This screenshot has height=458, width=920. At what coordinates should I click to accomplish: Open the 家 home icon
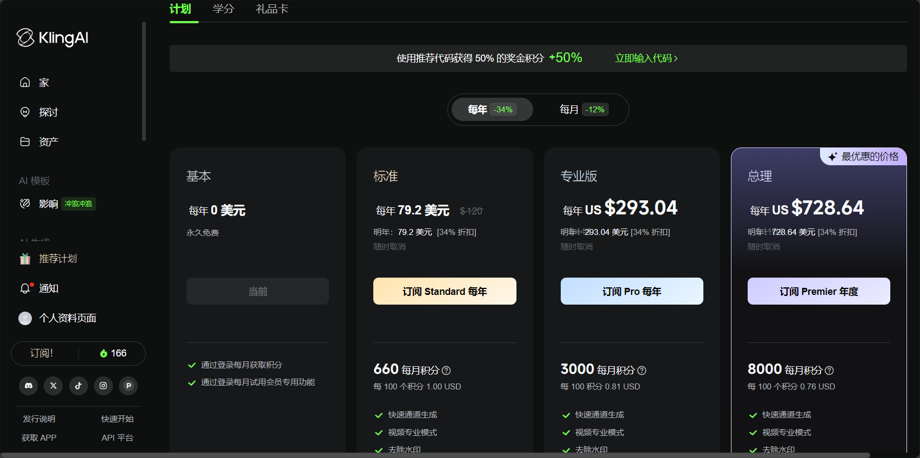[x=25, y=83]
